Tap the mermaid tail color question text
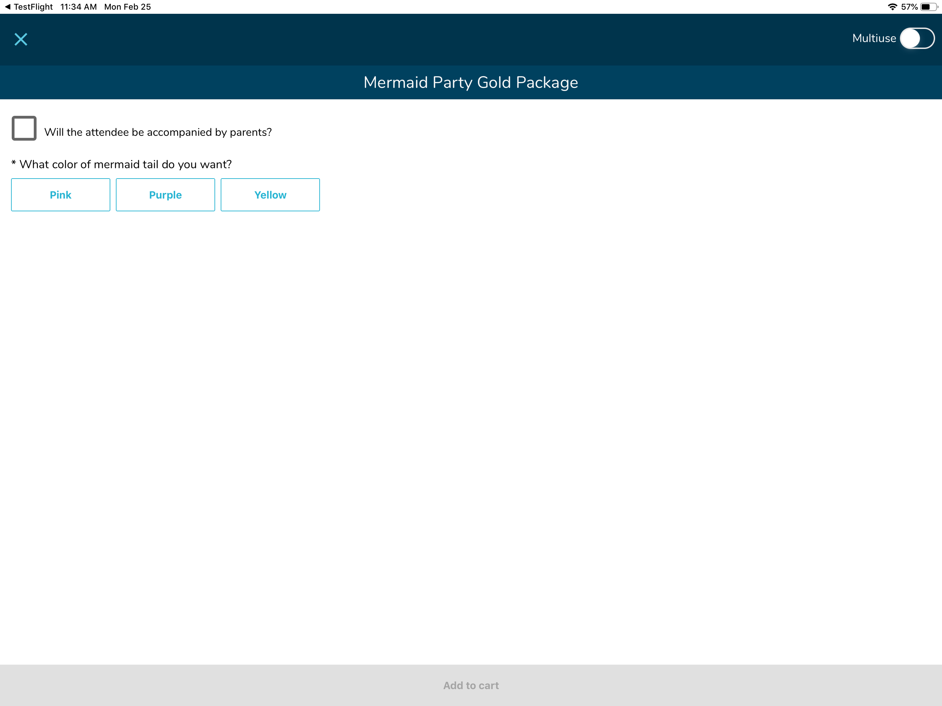This screenshot has height=706, width=942. 121,164
